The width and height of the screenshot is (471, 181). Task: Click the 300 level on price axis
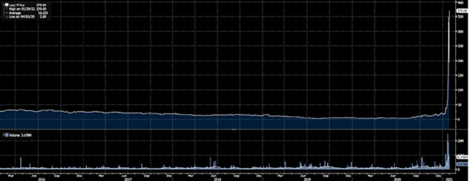tap(460, 32)
